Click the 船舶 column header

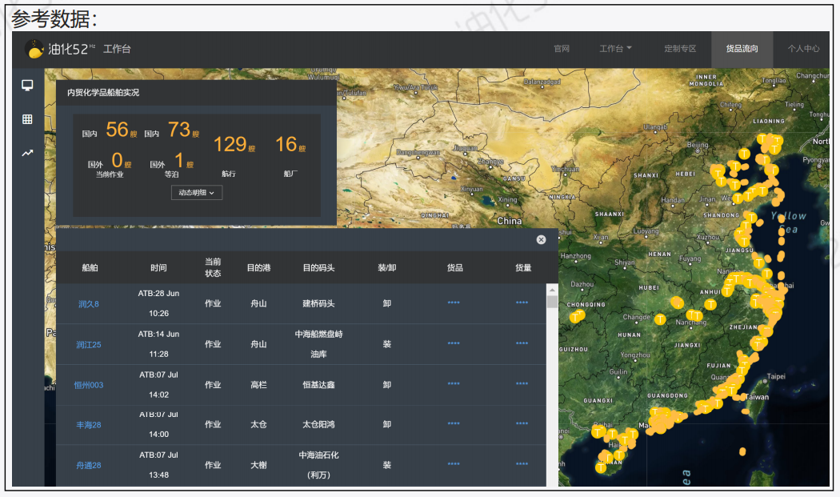coord(90,267)
